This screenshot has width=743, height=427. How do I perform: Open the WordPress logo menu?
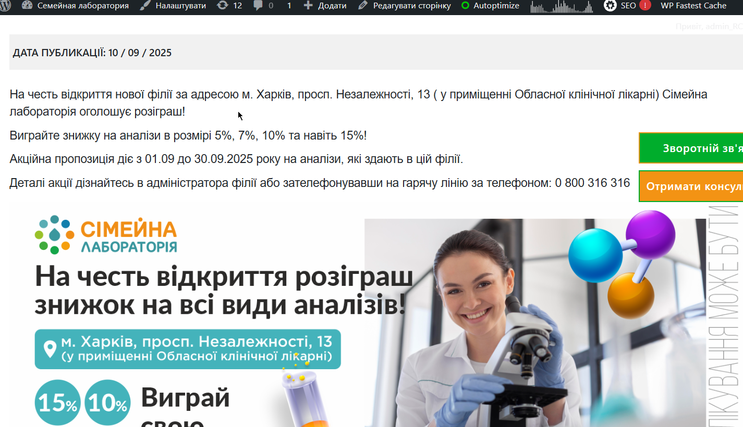pos(5,6)
